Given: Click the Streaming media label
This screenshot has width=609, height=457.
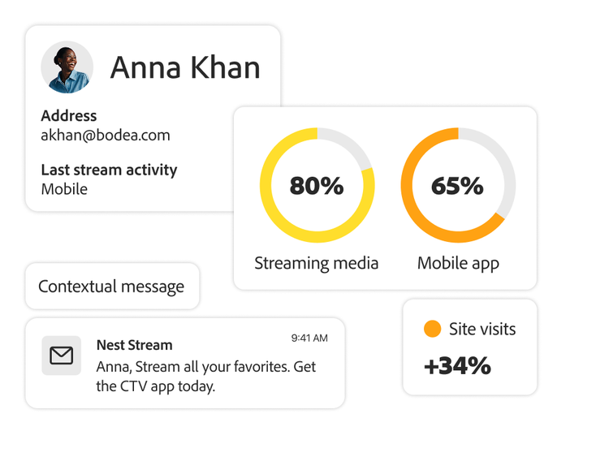Looking at the screenshot, I should 317,263.
